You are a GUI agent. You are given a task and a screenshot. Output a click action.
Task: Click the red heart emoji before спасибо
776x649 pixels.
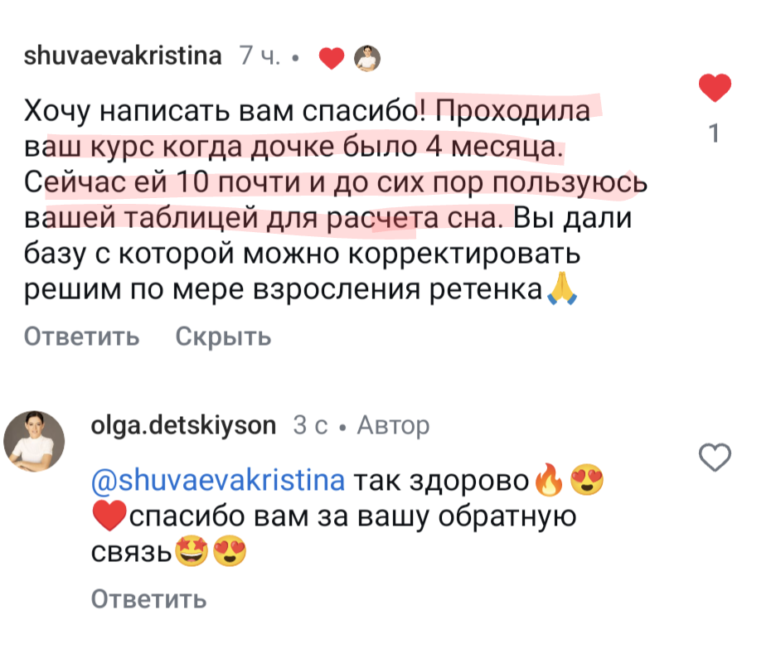click(108, 517)
